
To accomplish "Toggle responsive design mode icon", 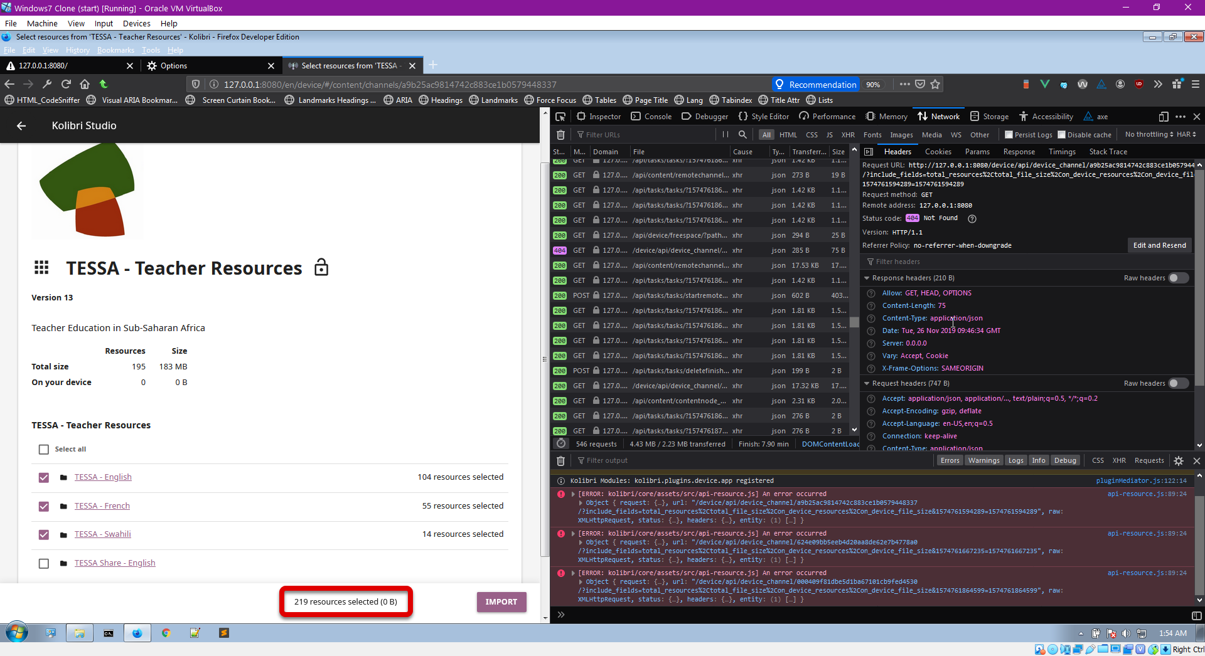I will [1163, 117].
